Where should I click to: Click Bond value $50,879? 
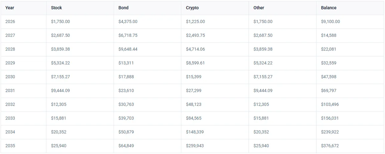point(126,132)
